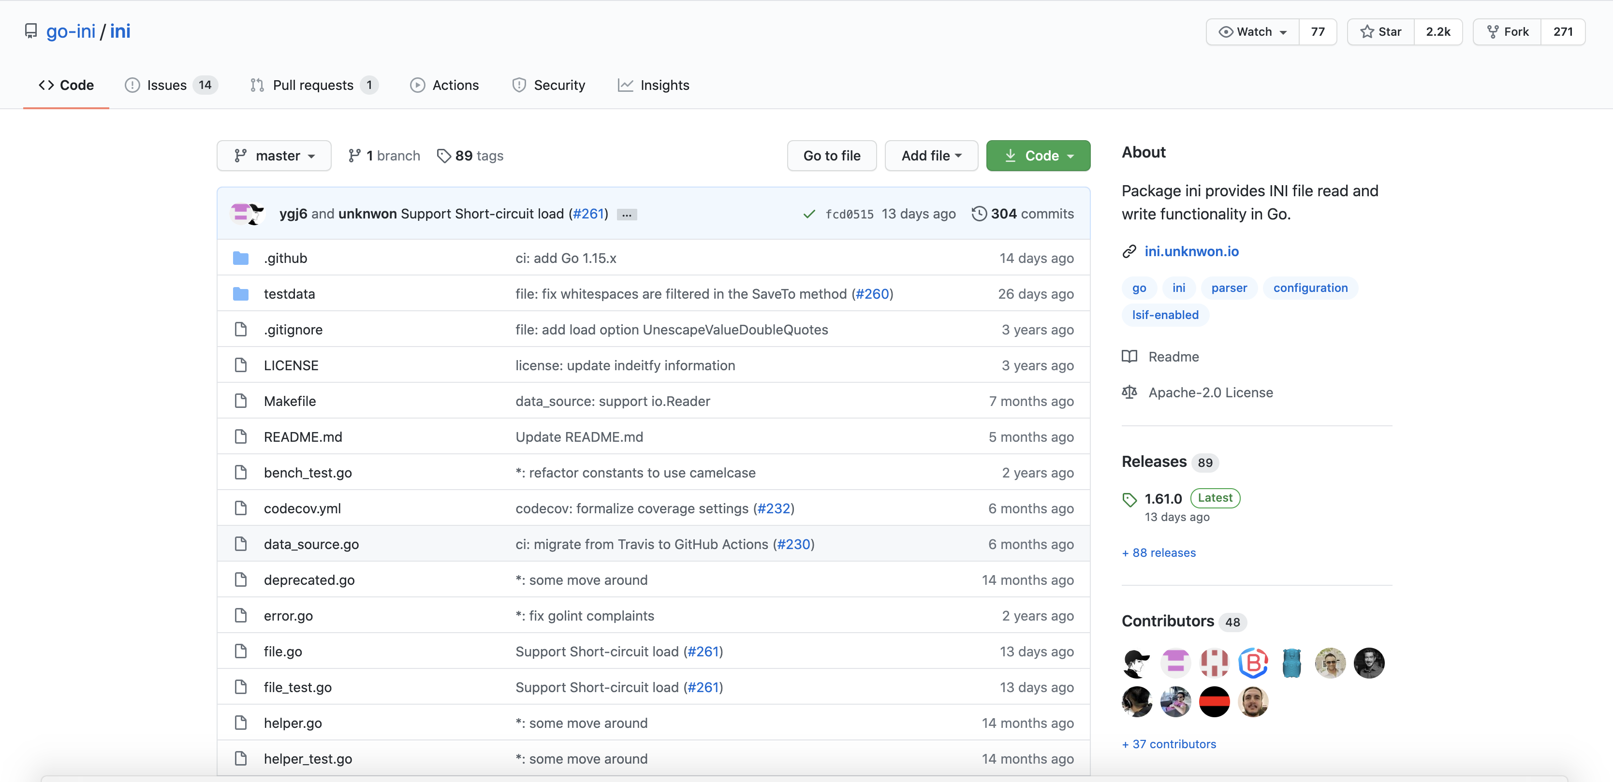Open the Watch notifications dropdown

tap(1252, 32)
